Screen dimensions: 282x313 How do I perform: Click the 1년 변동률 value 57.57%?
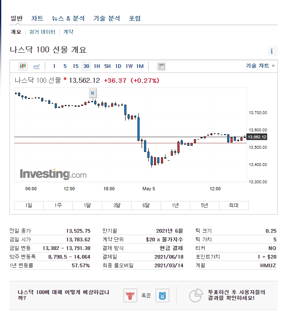[x=81, y=266]
